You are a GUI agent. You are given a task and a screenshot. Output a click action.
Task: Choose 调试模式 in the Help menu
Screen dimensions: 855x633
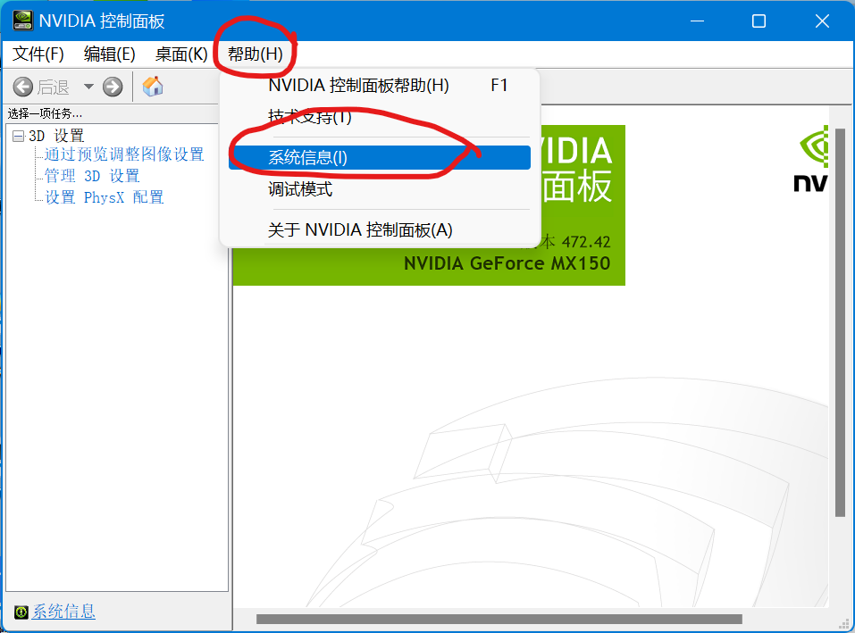pos(380,189)
